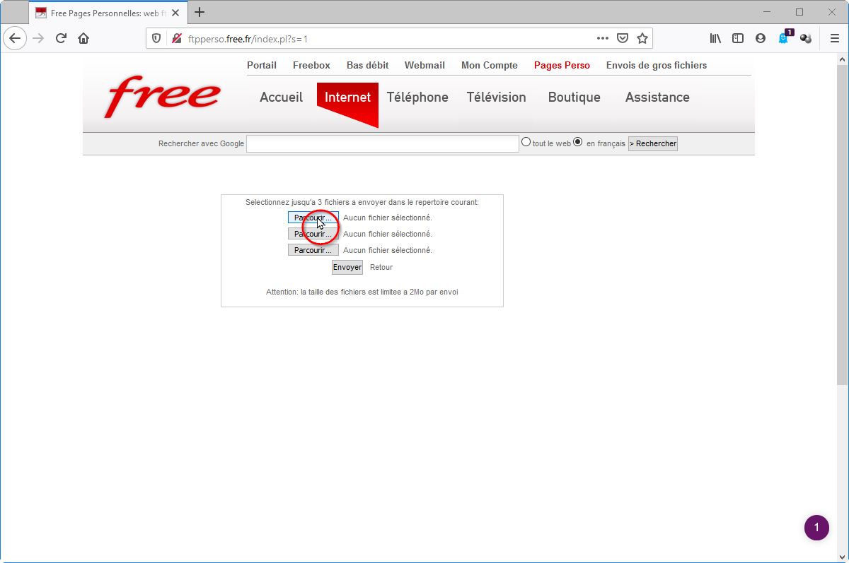Open a new browser tab

click(x=200, y=12)
